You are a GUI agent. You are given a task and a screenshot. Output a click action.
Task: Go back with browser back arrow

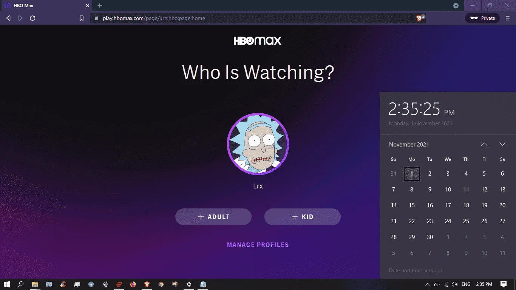click(x=8, y=18)
